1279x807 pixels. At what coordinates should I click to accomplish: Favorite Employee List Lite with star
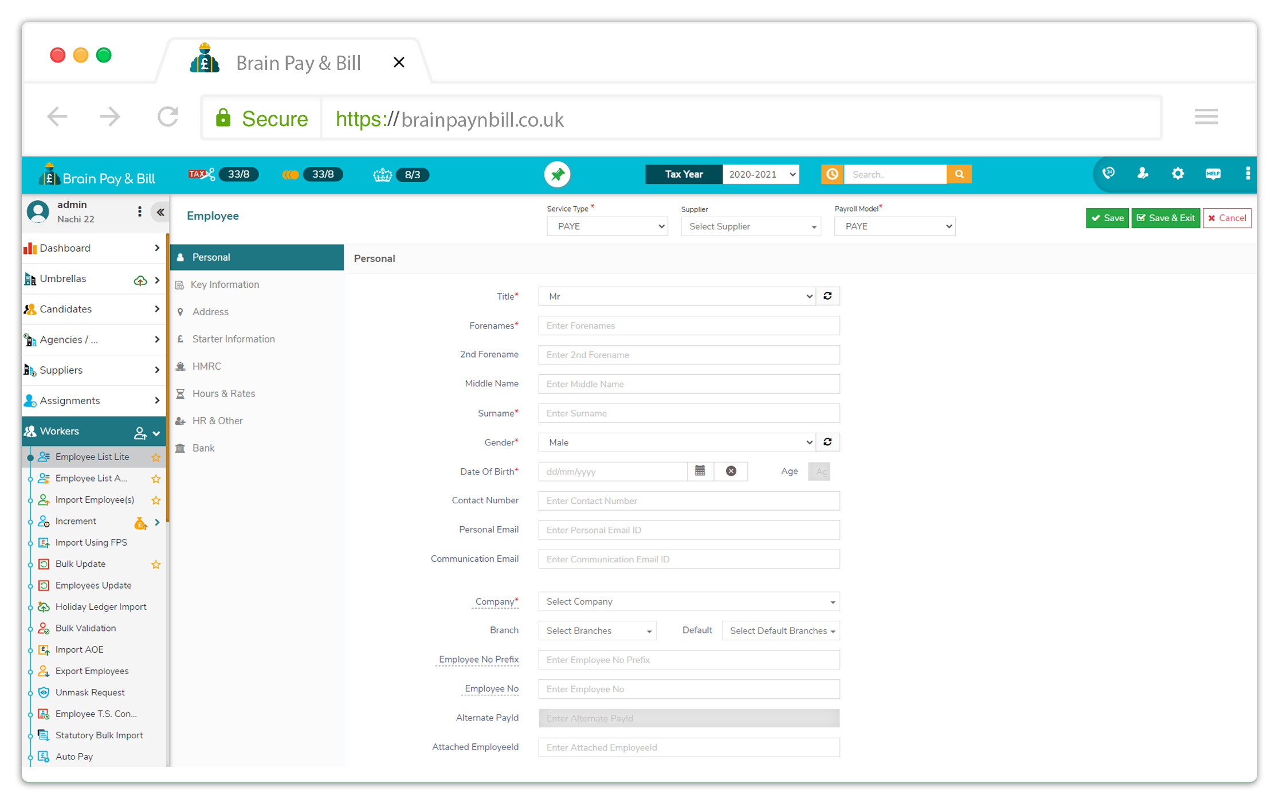coord(155,457)
